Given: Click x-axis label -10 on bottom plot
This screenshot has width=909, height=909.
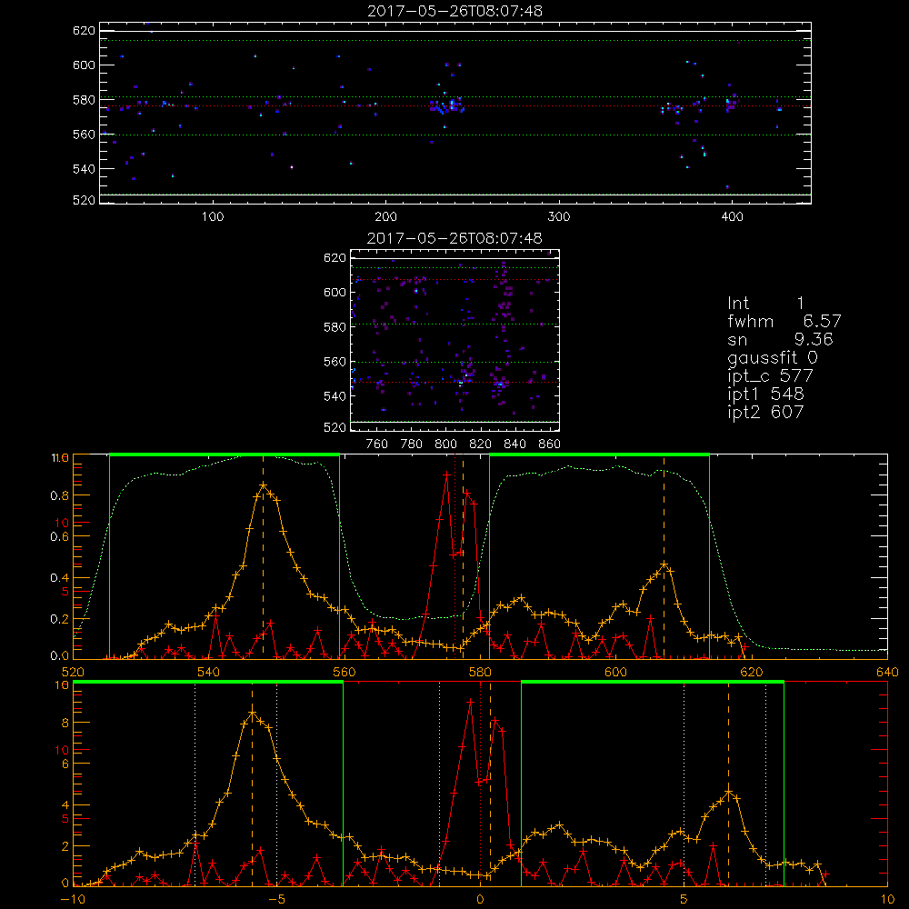Looking at the screenshot, I should click(x=73, y=900).
